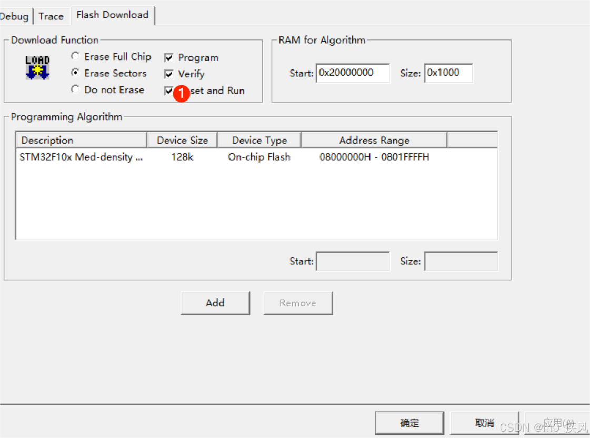Click the On-chip Flash cell
This screenshot has height=438, width=590.
[259, 157]
